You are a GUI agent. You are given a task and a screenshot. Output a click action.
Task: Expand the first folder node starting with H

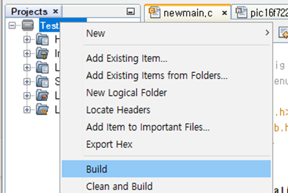pos(27,39)
